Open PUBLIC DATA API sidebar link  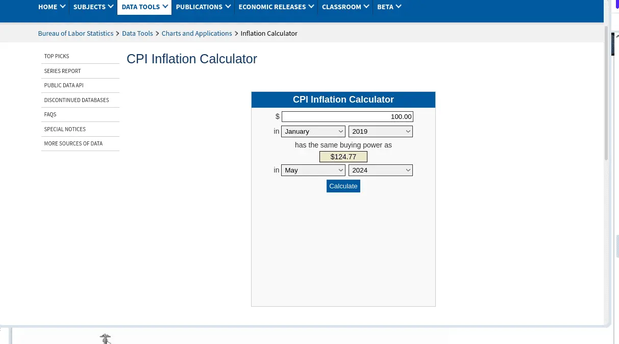click(64, 85)
